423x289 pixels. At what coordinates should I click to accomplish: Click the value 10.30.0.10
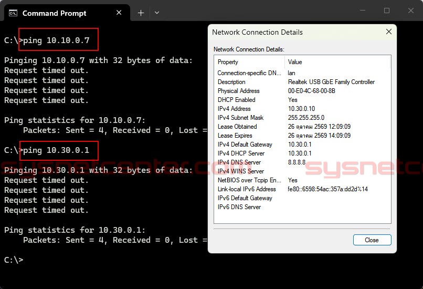(x=301, y=109)
